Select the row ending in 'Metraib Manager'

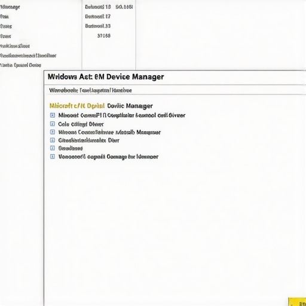click(x=109, y=132)
